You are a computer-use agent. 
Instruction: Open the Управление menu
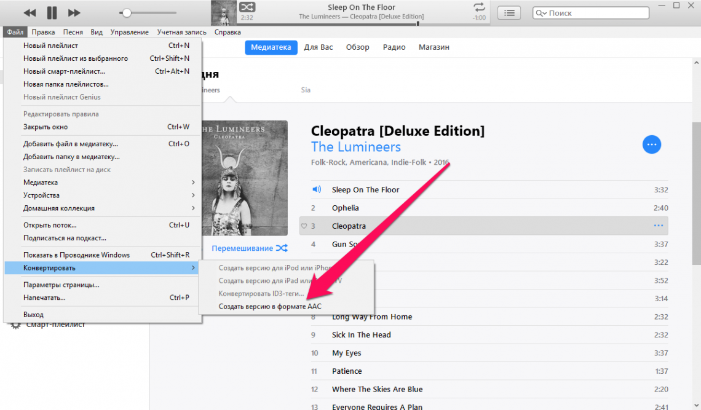pos(129,32)
